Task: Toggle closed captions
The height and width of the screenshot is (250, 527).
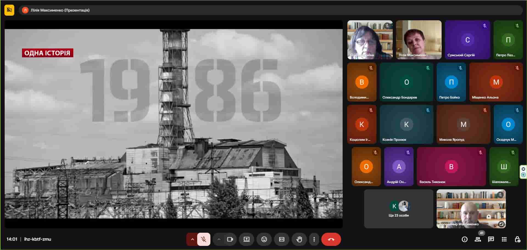Action: 281,239
